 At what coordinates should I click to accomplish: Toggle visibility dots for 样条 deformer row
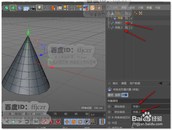click(129, 18)
